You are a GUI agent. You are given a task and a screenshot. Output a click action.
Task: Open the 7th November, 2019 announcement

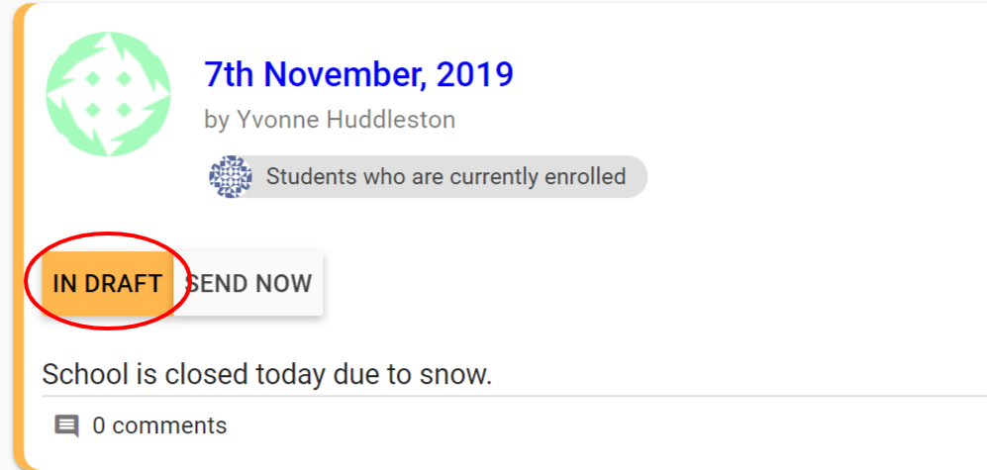[x=358, y=74]
